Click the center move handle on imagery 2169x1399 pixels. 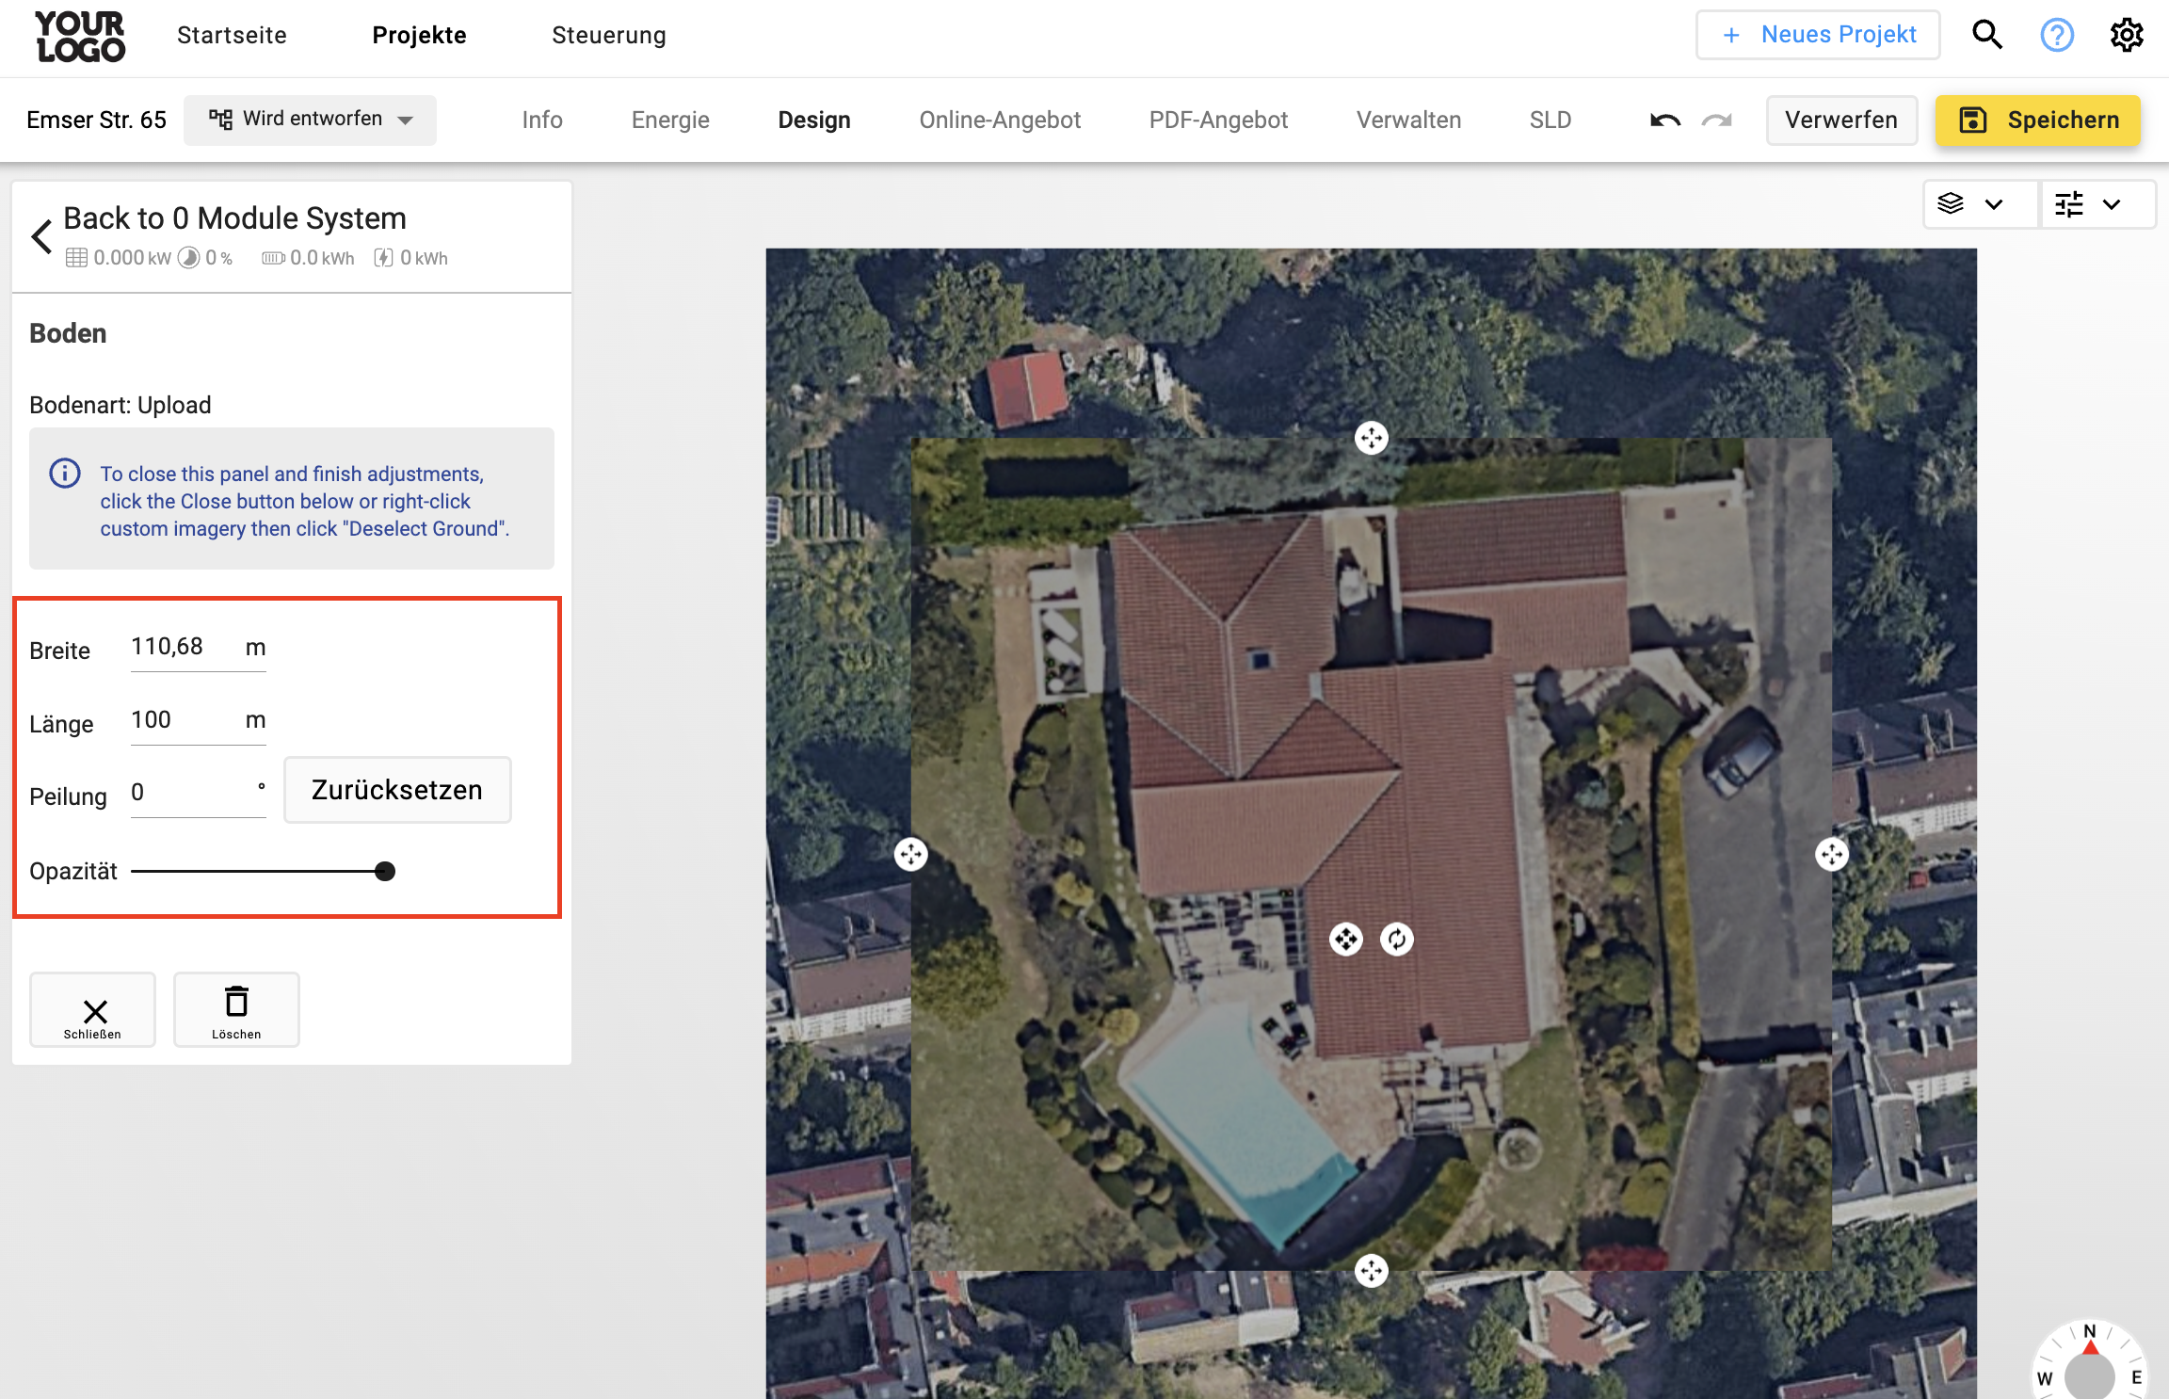click(x=1346, y=939)
